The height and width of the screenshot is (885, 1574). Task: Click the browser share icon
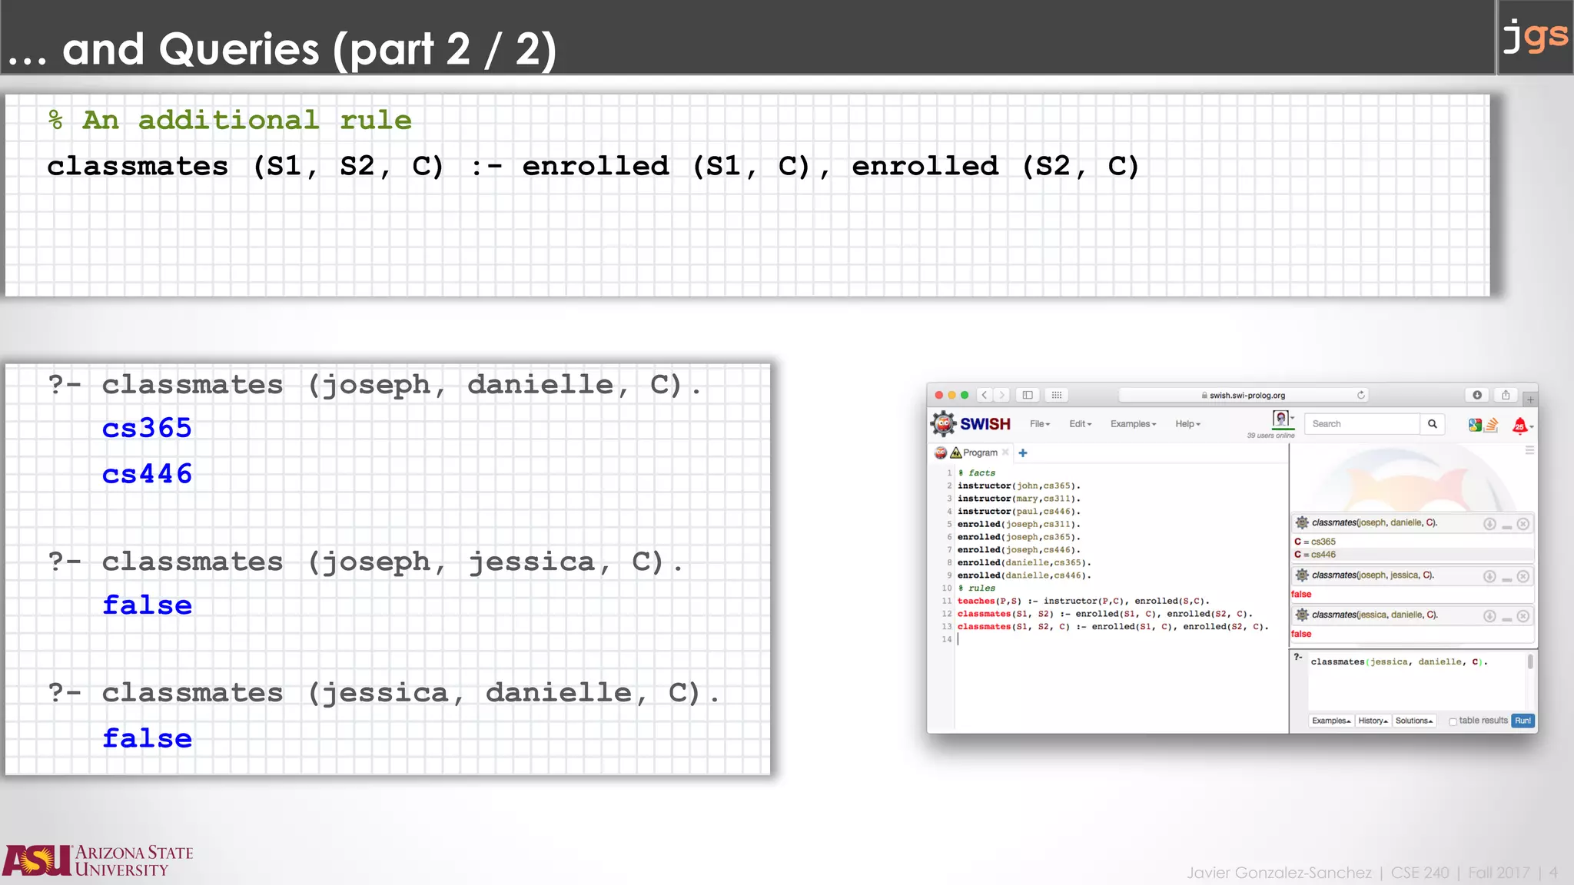point(1506,395)
